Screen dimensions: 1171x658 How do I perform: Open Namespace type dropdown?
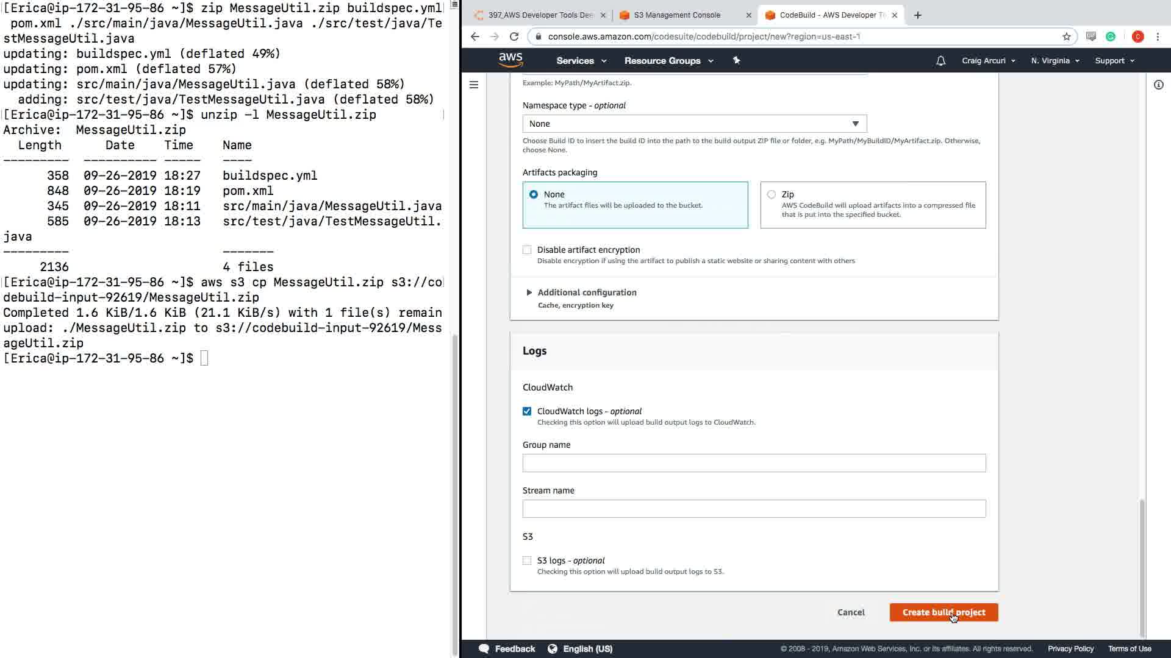pyautogui.click(x=694, y=124)
